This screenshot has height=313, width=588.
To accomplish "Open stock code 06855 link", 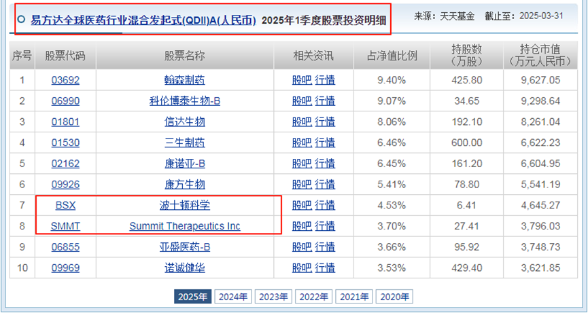I will point(65,247).
